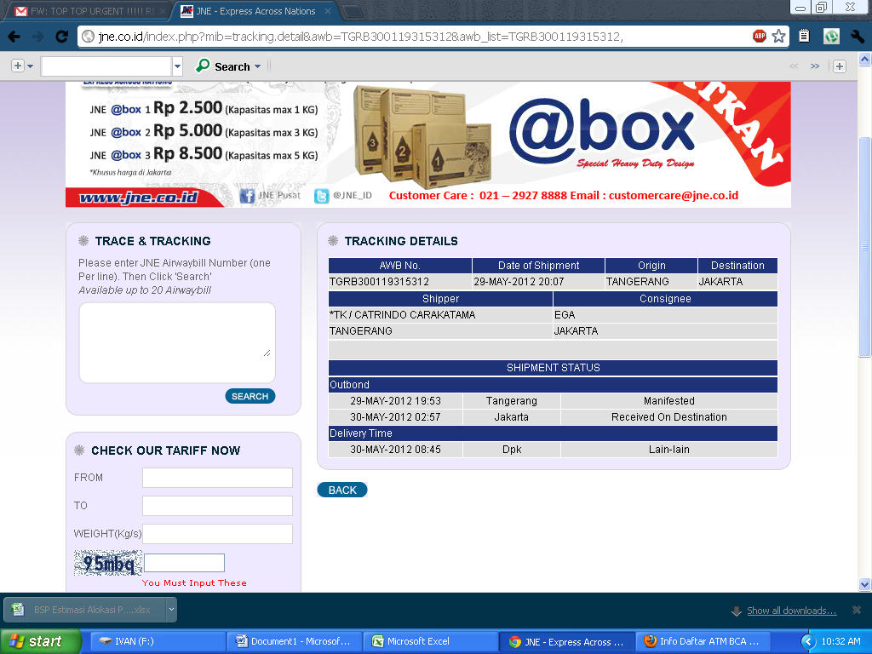Click the BACK button below tracking details
Image resolution: width=872 pixels, height=654 pixels.
(342, 490)
